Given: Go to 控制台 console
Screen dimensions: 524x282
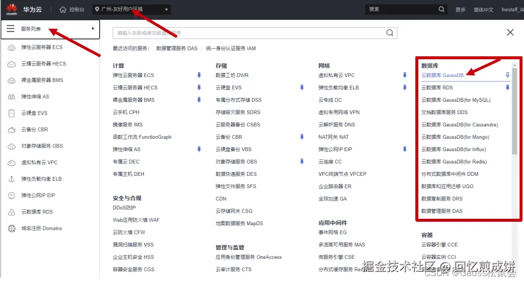Looking at the screenshot, I should coord(77,10).
